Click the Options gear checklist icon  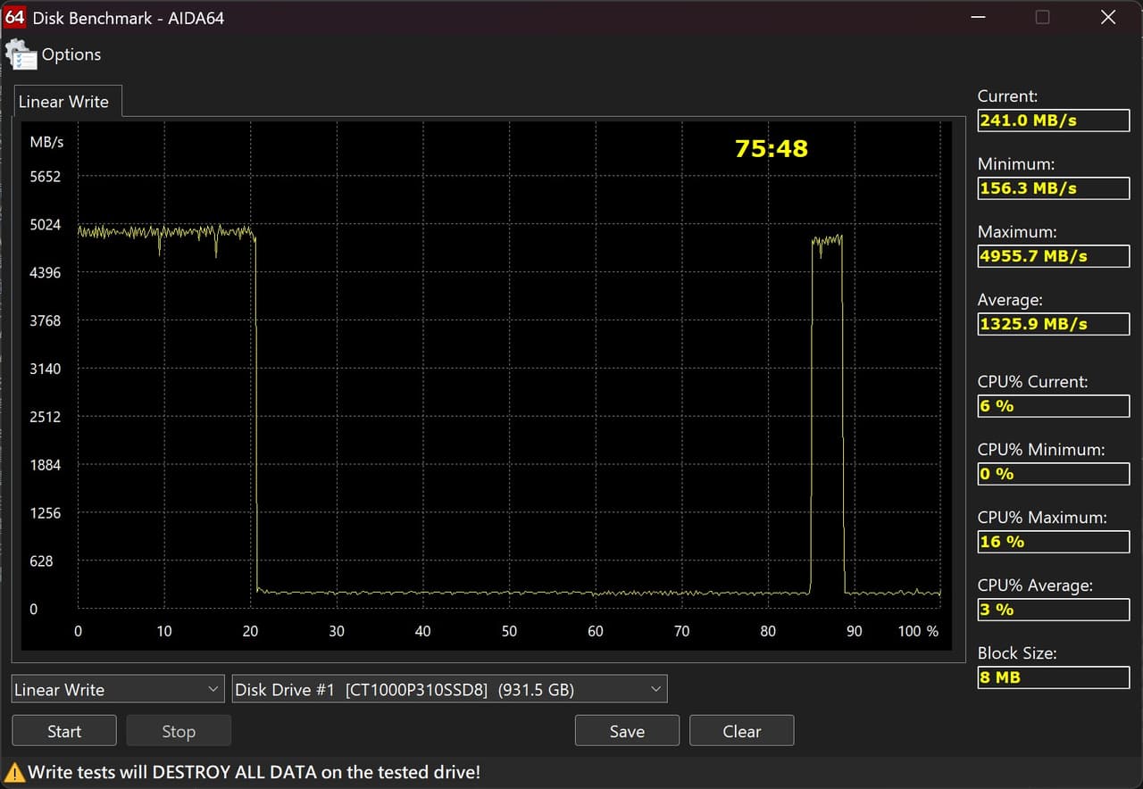[x=21, y=55]
